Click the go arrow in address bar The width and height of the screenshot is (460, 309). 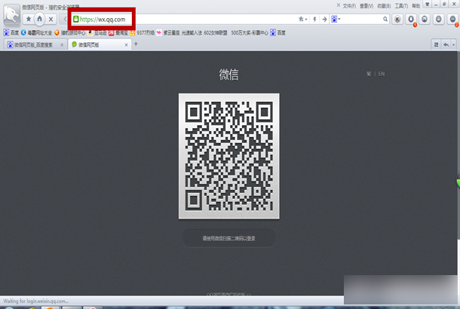(324, 20)
